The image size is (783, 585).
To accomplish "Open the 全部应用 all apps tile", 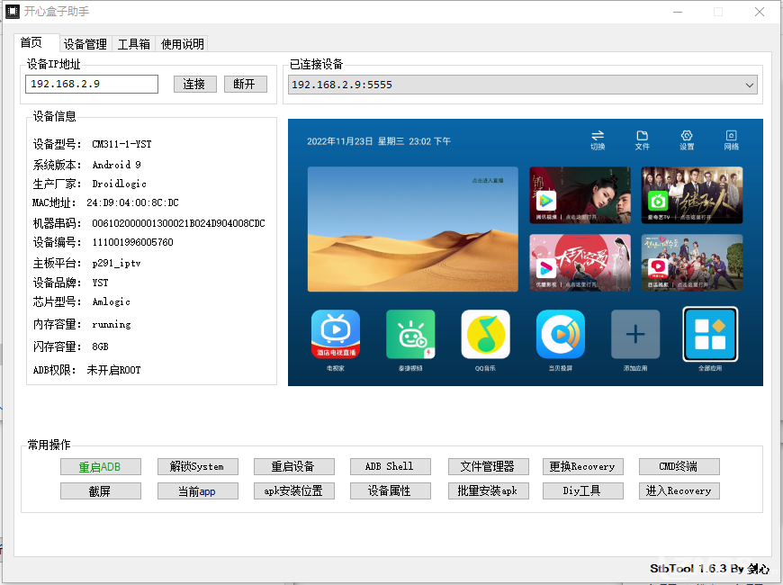I will (710, 334).
